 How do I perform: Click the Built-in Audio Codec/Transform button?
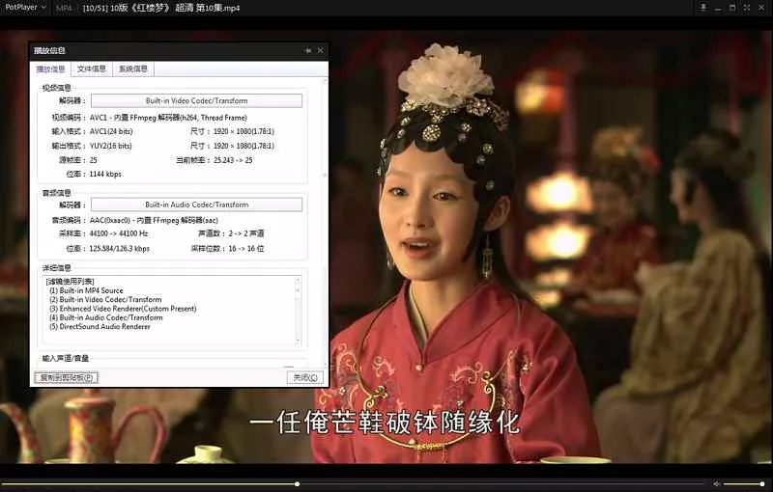196,205
